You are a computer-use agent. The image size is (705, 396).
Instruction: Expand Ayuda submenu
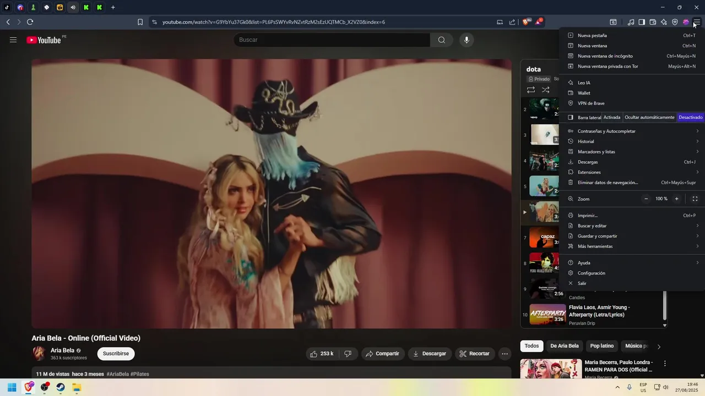tap(632, 263)
